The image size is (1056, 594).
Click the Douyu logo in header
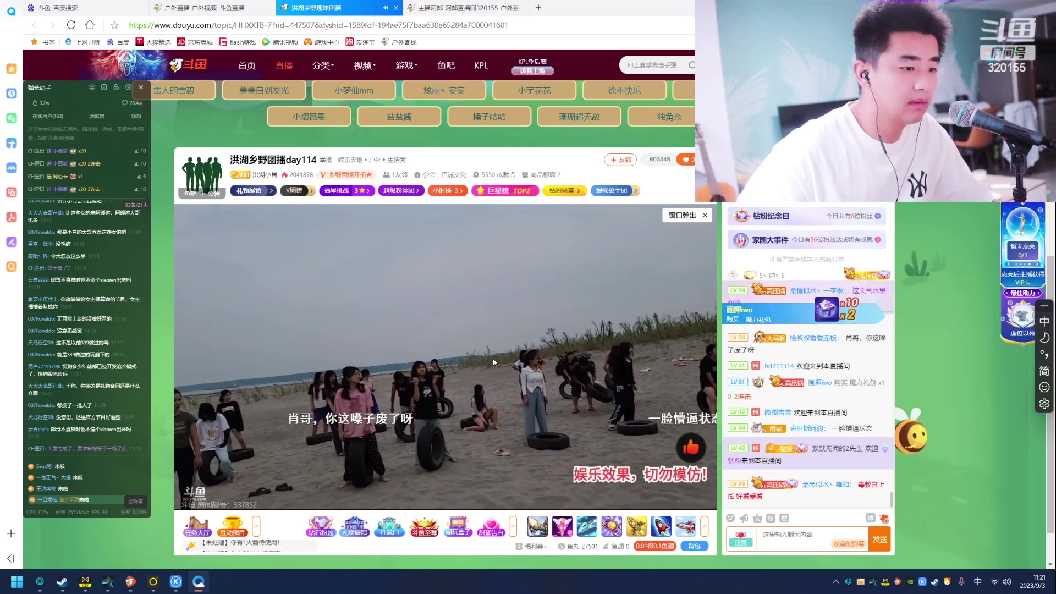pos(189,65)
